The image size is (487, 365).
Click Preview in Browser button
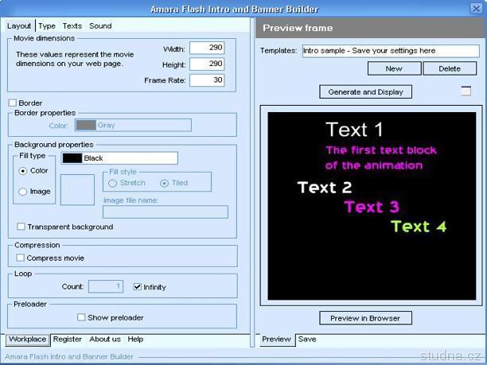pyautogui.click(x=365, y=318)
